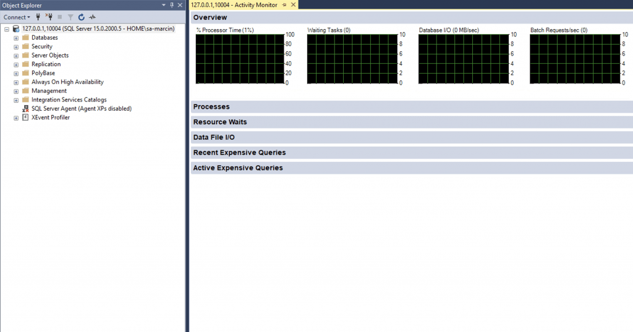The height and width of the screenshot is (332, 633).
Task: Open Object Explorer window position dropdown arrow
Action: [163, 5]
